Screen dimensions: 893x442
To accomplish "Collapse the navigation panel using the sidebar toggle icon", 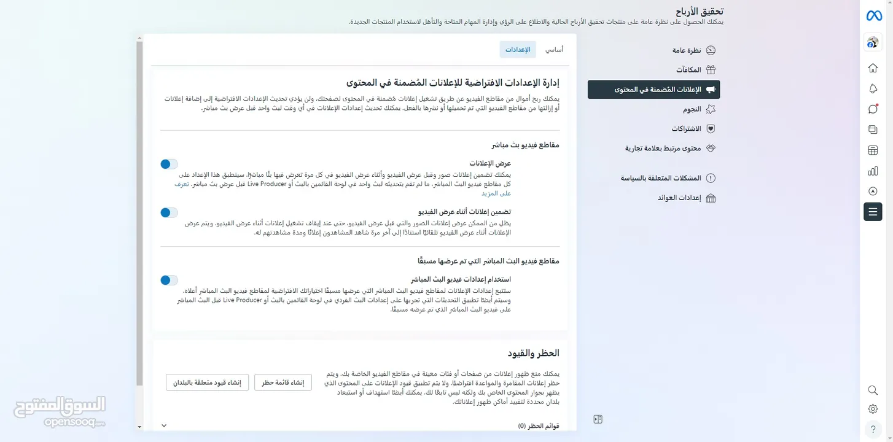I will (598, 419).
